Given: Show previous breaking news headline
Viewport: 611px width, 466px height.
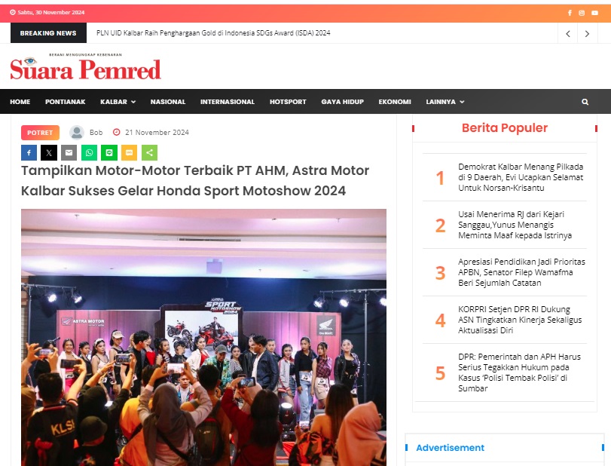Looking at the screenshot, I should coord(568,33).
